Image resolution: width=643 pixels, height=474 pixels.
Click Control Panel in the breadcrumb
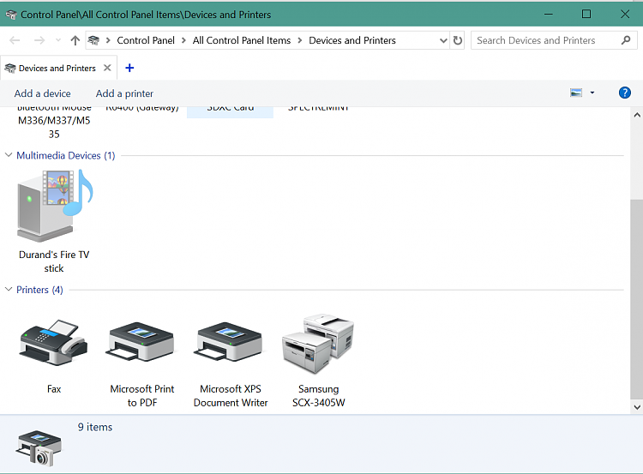coord(146,40)
